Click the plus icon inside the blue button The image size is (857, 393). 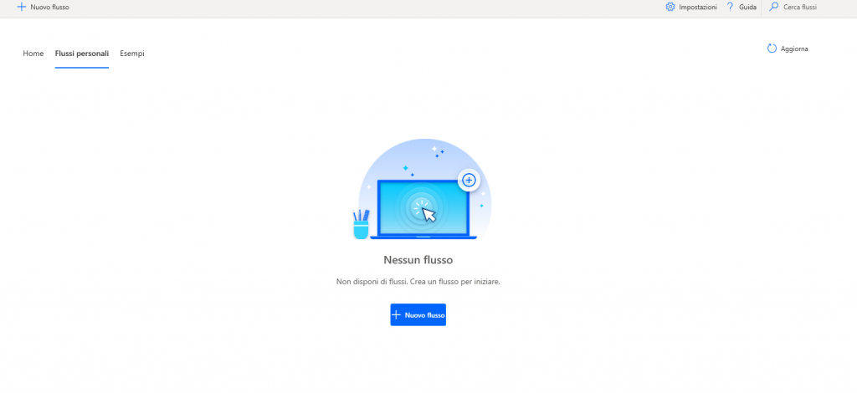click(397, 315)
